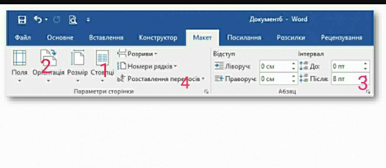The image size is (386, 168).
Task: Expand the Розставлення переносів hyphenation dropdown
Action: click(203, 79)
